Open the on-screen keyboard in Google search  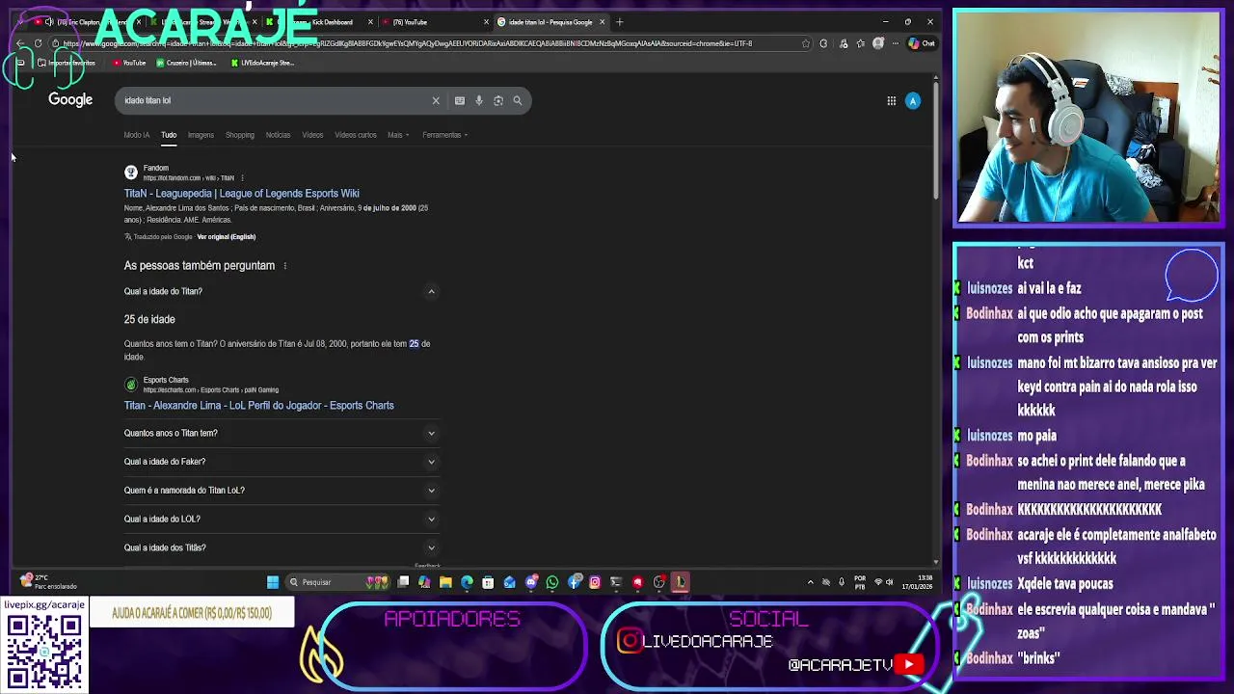coord(460,100)
